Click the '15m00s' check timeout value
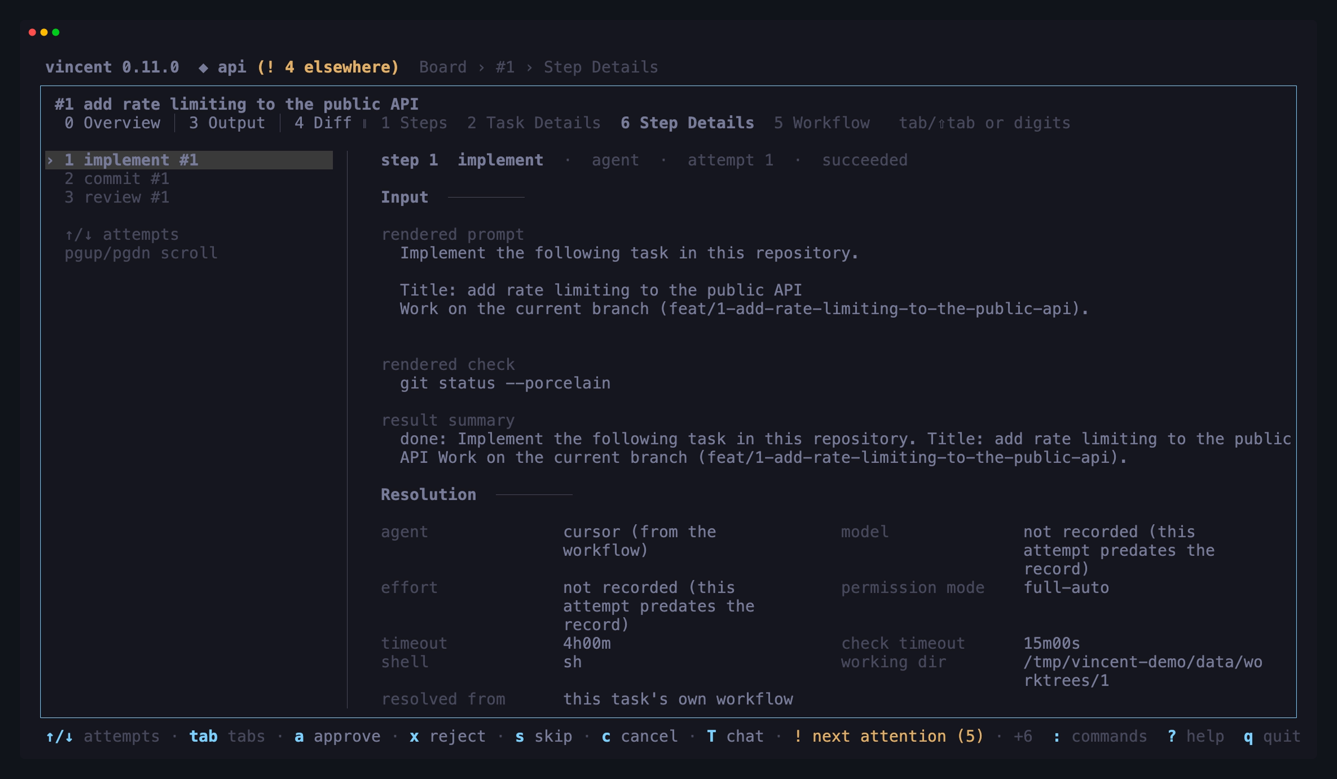1337x779 pixels. click(1052, 644)
